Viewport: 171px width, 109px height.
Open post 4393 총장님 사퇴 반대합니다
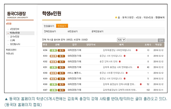(x=111, y=56)
